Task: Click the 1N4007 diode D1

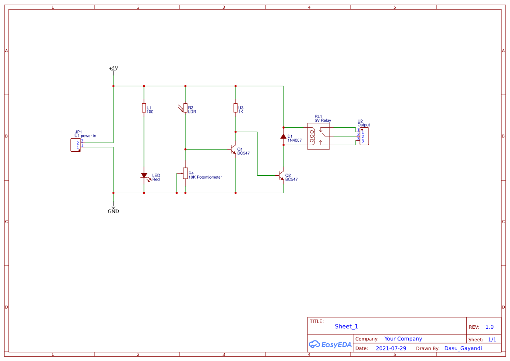Action: click(x=283, y=136)
